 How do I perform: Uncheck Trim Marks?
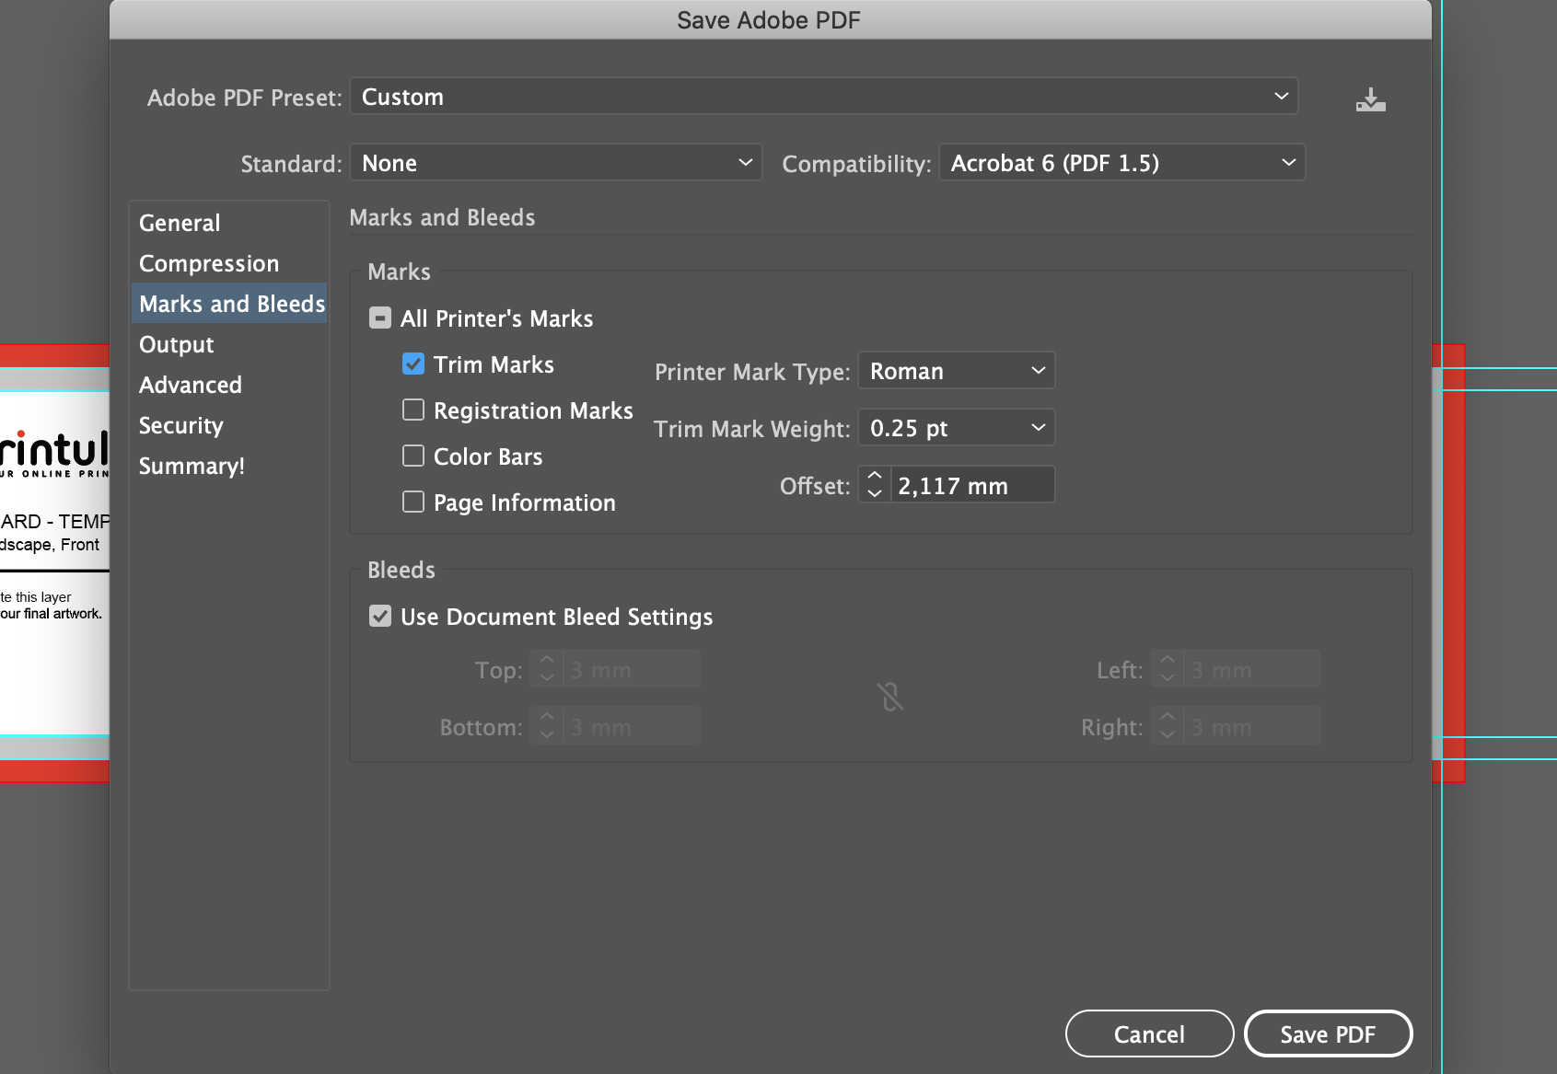click(x=413, y=364)
